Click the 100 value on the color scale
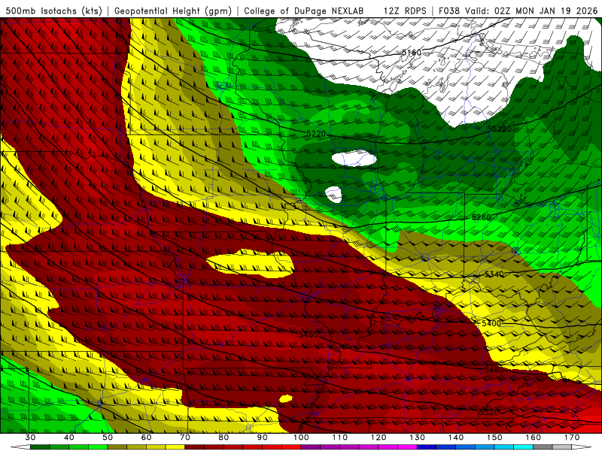 point(301,437)
